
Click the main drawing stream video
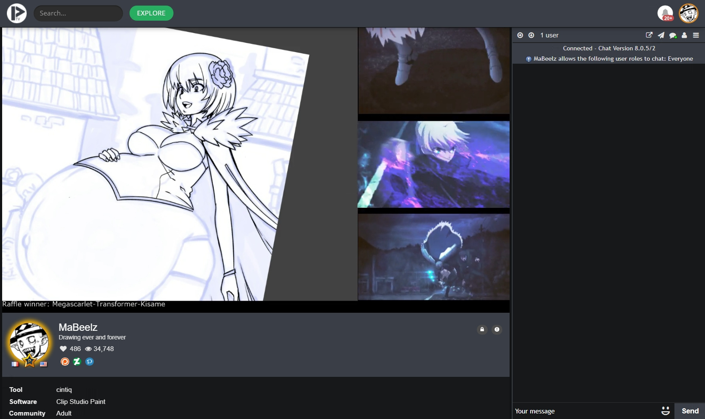pyautogui.click(x=180, y=164)
